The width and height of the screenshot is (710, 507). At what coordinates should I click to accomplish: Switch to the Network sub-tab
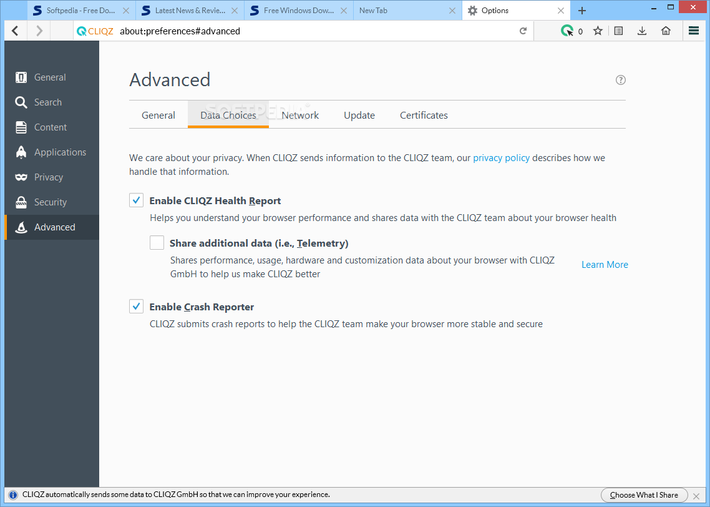click(x=300, y=115)
